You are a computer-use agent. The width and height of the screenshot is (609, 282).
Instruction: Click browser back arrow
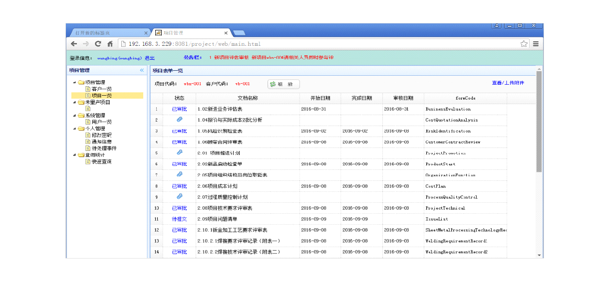(x=74, y=44)
